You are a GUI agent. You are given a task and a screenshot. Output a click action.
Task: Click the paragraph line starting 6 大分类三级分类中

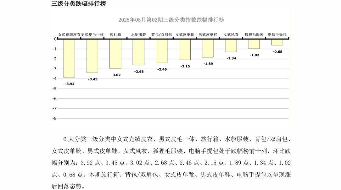pyautogui.click(x=177, y=139)
